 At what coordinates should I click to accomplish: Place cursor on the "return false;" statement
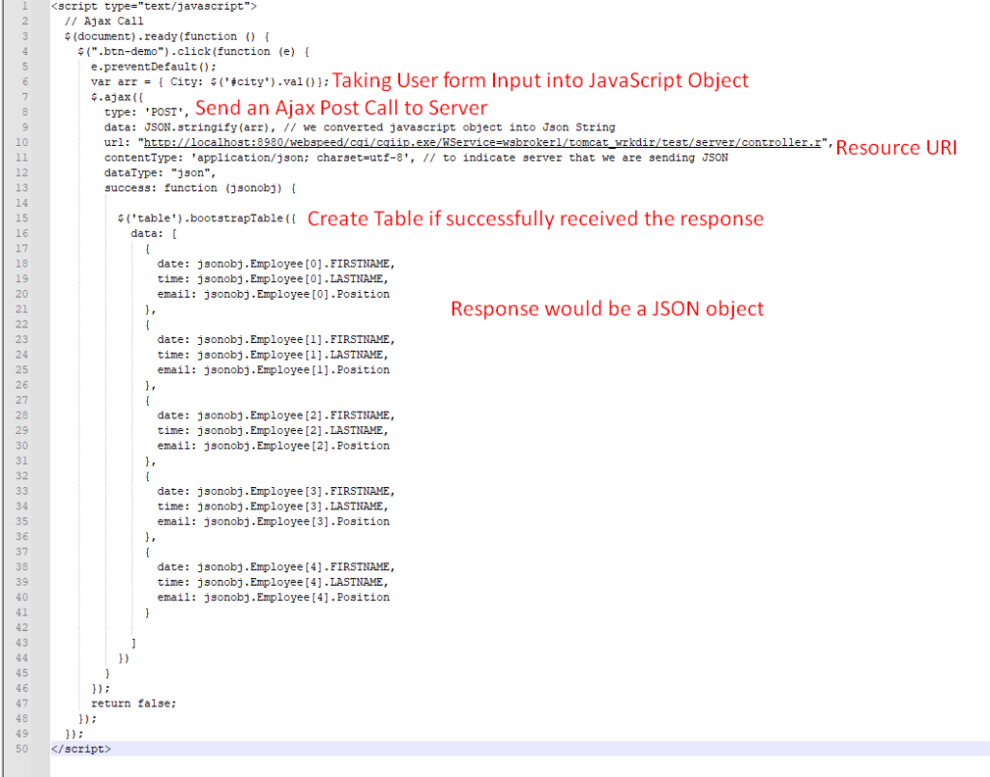(133, 704)
